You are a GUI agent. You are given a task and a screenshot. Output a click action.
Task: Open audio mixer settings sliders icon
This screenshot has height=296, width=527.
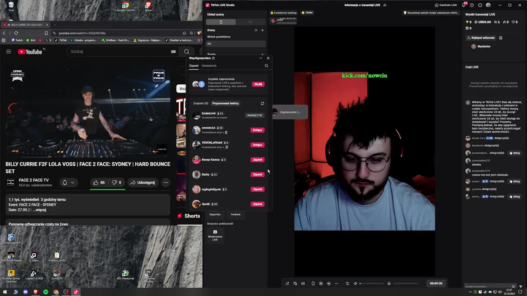click(347, 283)
